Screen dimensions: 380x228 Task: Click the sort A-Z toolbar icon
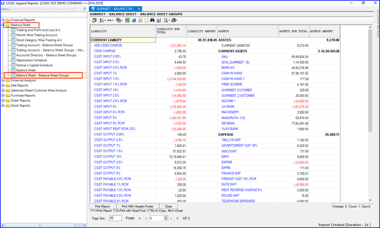click(x=102, y=20)
